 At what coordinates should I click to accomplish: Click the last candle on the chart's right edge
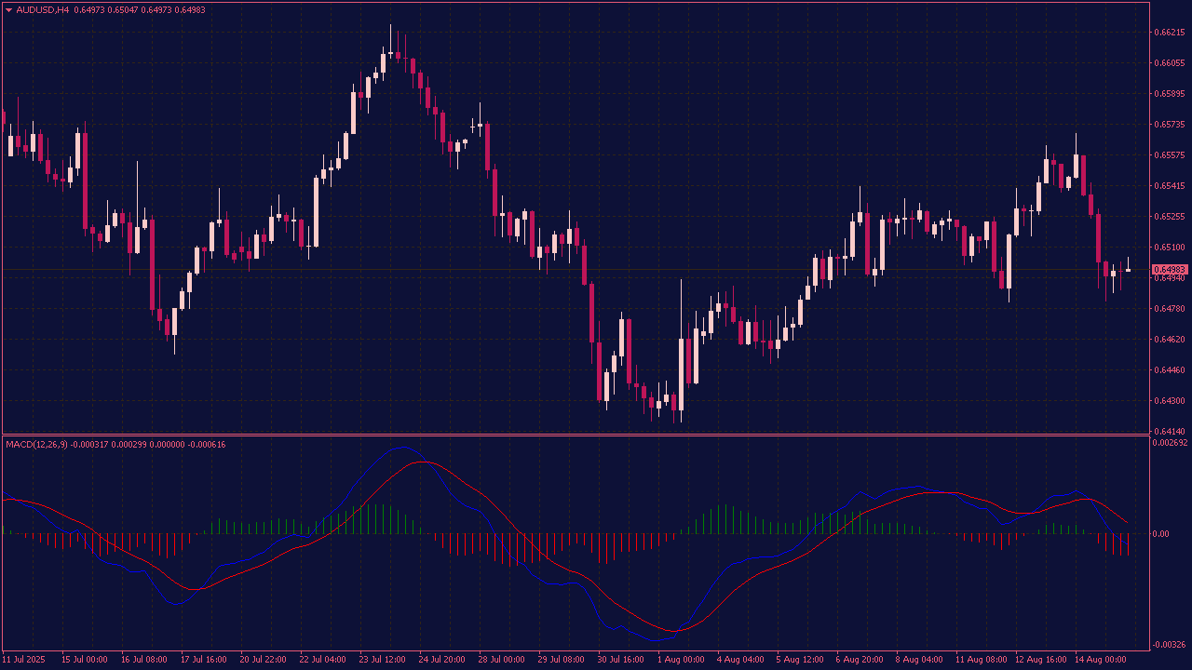pyautogui.click(x=1128, y=270)
